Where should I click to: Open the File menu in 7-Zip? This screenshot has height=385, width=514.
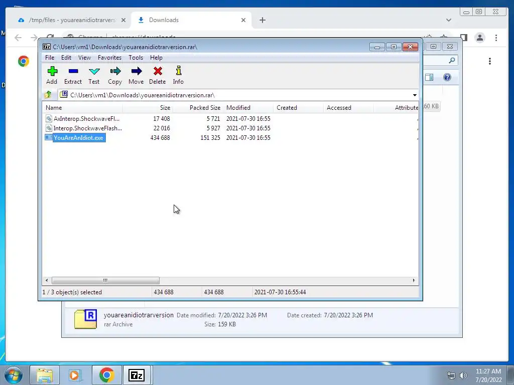click(50, 58)
